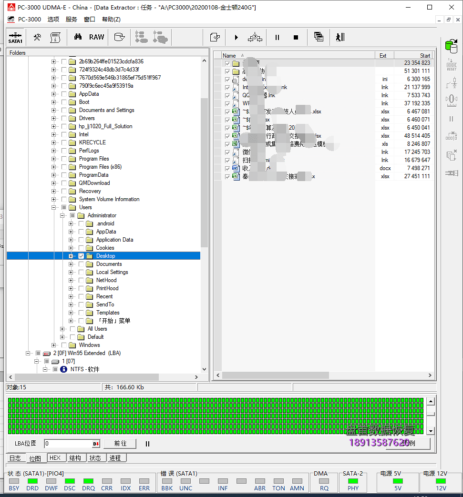Open the 选项 menu
This screenshot has height=497, width=463.
pos(53,20)
